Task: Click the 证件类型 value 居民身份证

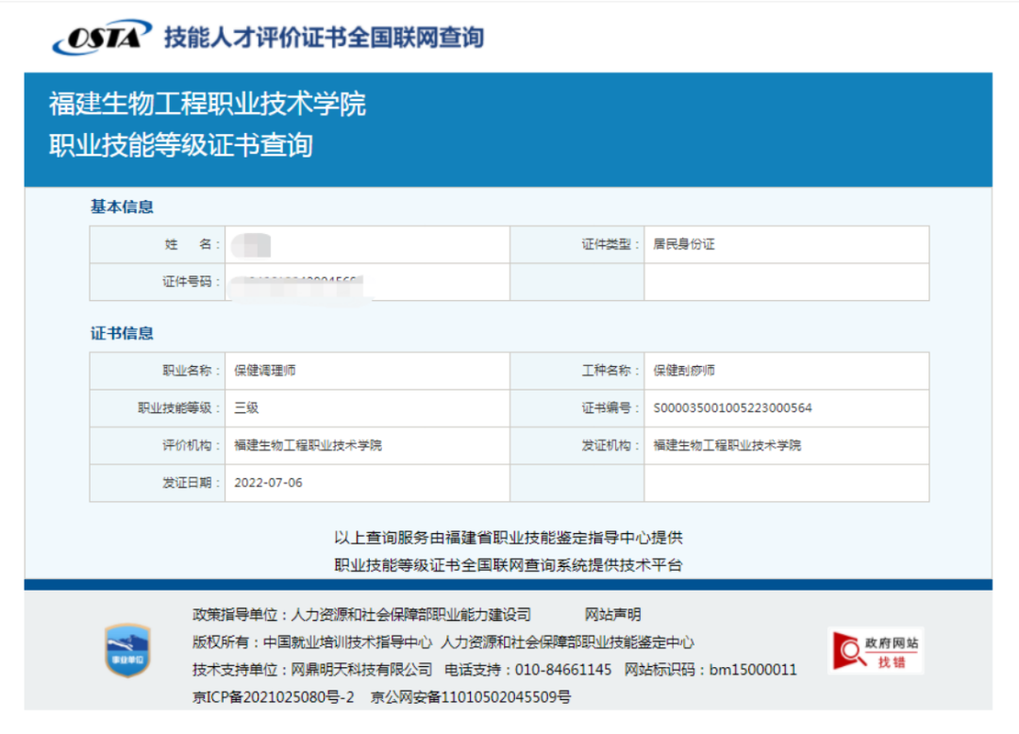Action: tap(684, 244)
